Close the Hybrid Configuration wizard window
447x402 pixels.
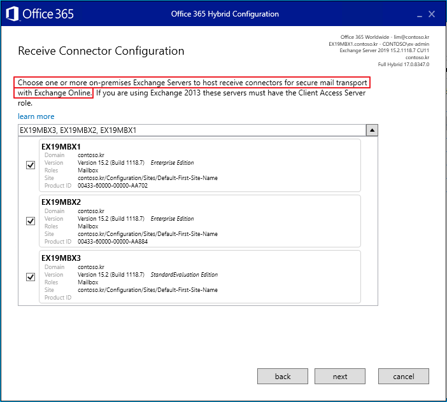click(x=432, y=14)
